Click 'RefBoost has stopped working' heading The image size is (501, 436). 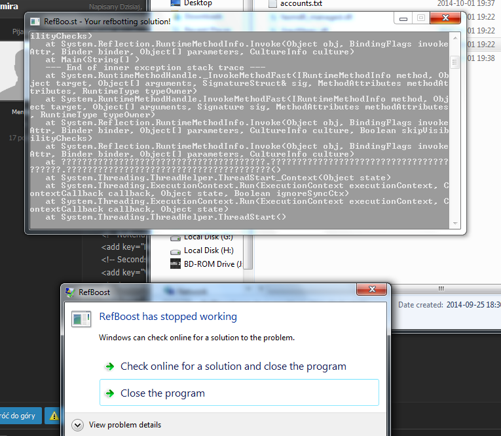point(168,317)
